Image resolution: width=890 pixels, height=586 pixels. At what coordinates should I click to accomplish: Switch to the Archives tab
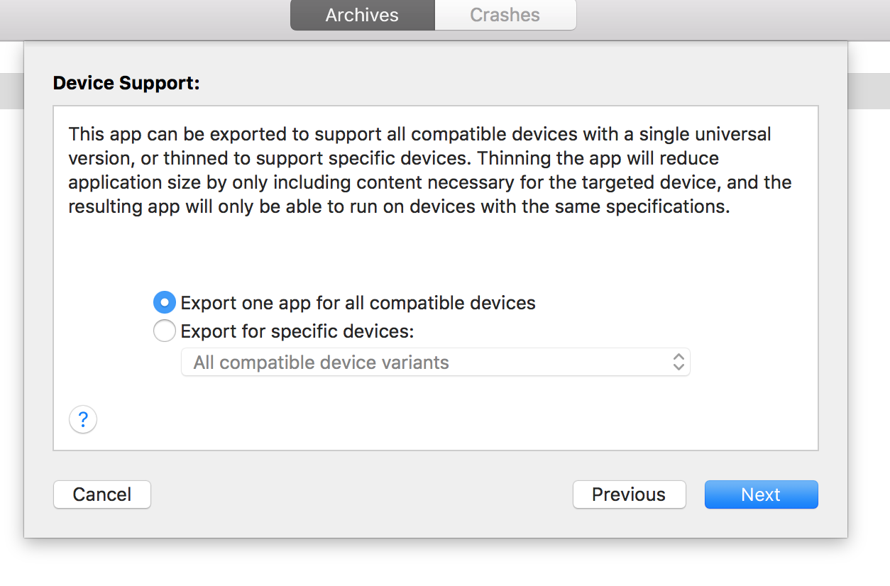(362, 15)
